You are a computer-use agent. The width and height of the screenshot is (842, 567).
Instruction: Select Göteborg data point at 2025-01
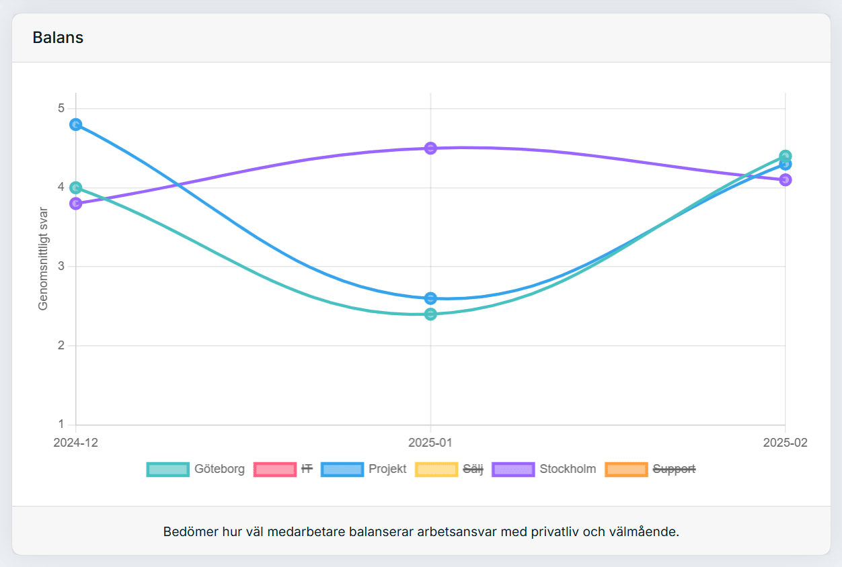click(x=431, y=314)
